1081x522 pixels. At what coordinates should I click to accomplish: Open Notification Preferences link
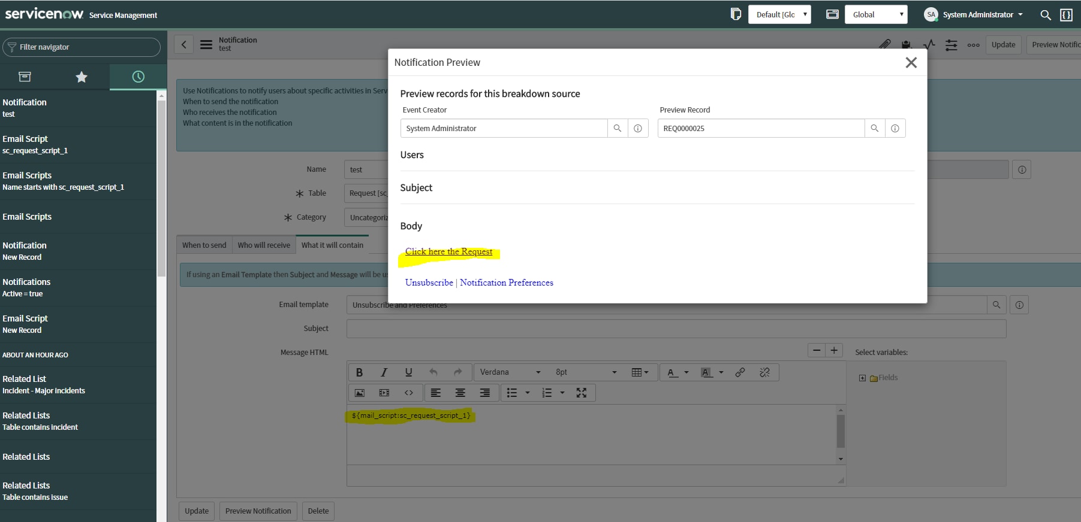(x=507, y=283)
